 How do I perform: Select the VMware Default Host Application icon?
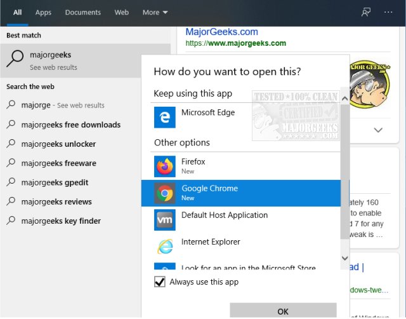coord(165,220)
